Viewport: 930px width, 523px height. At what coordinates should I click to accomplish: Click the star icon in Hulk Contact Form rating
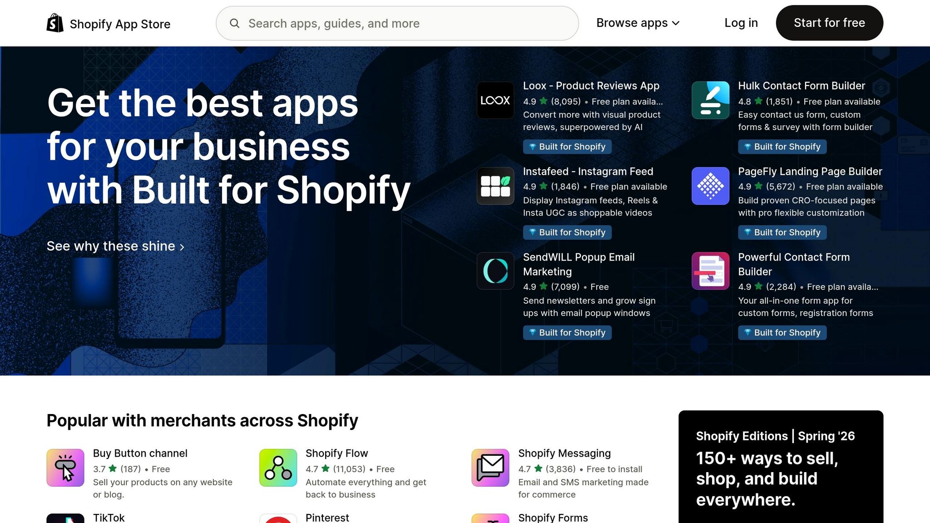(758, 101)
